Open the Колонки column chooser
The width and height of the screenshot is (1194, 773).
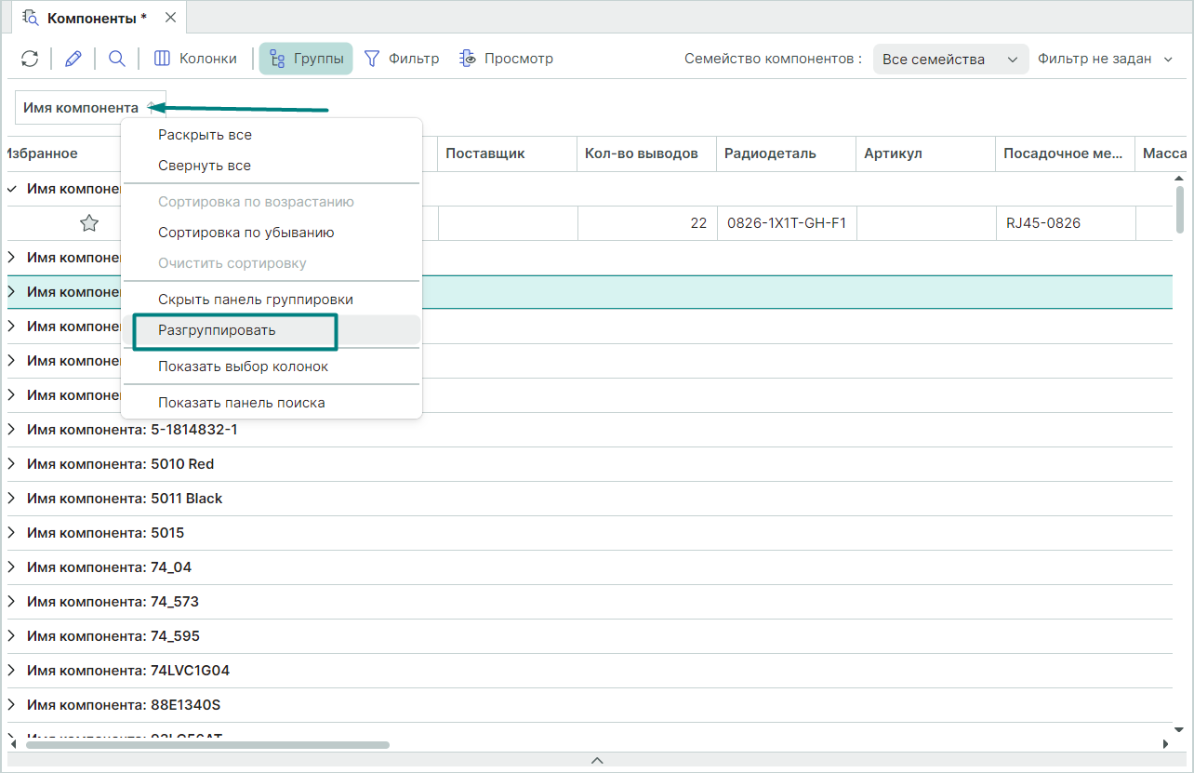coord(195,59)
